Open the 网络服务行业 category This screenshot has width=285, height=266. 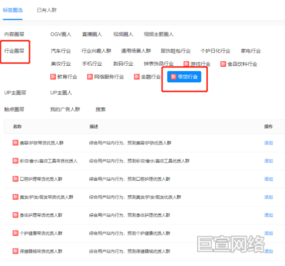pyautogui.click(x=105, y=77)
